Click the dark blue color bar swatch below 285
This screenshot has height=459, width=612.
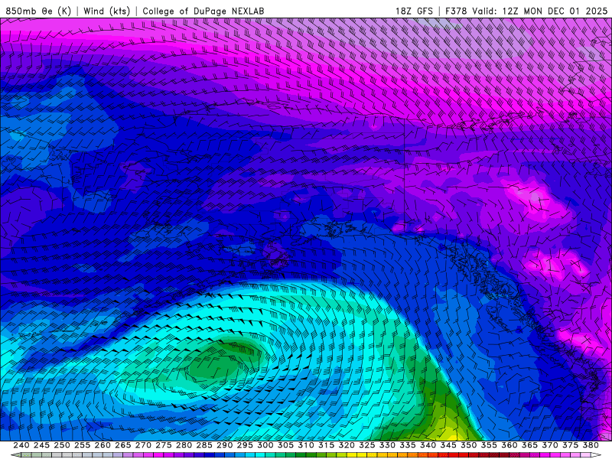(x=209, y=454)
